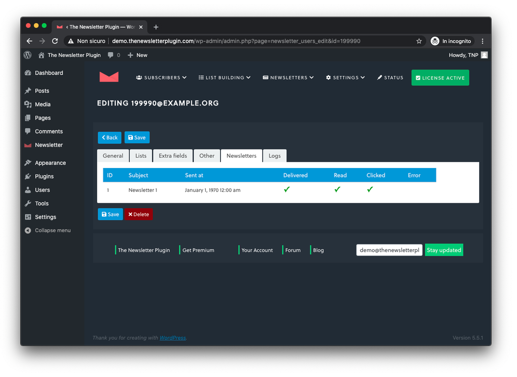
Task: Switch to the Logs tab
Action: (x=275, y=156)
